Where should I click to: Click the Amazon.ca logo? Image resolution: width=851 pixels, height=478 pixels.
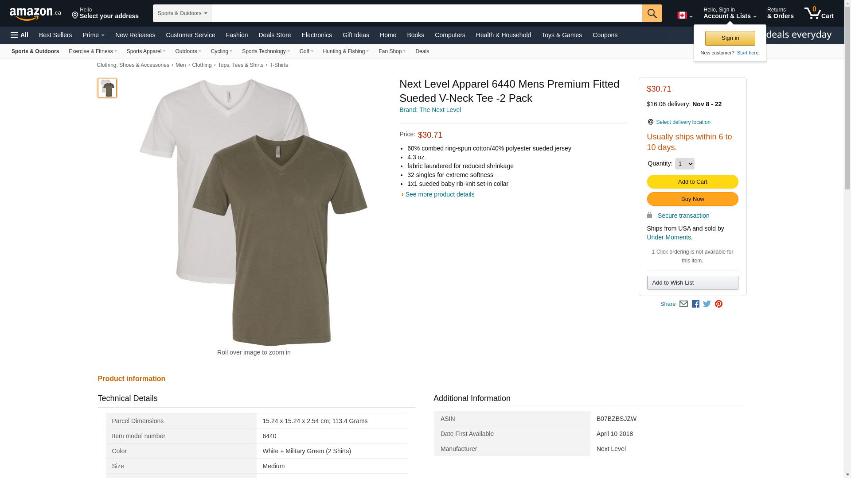click(x=35, y=14)
